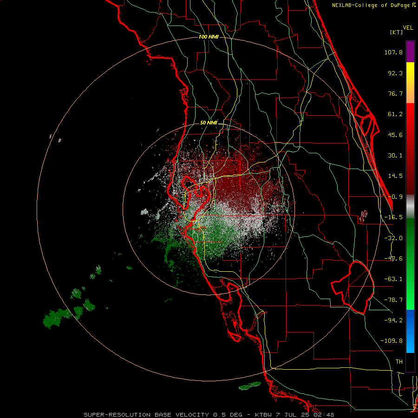Pick the black TH band of the color bar

coord(410,362)
